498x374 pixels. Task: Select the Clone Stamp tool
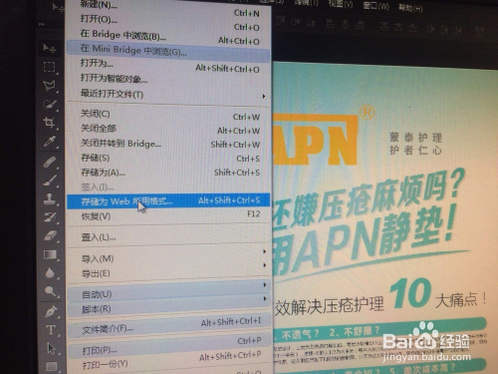pos(50,198)
